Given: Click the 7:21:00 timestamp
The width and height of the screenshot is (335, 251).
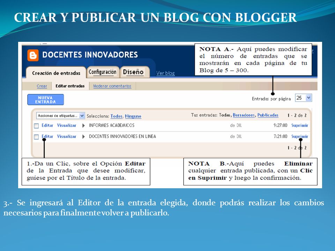Looking at the screenshot, I should (280, 136).
